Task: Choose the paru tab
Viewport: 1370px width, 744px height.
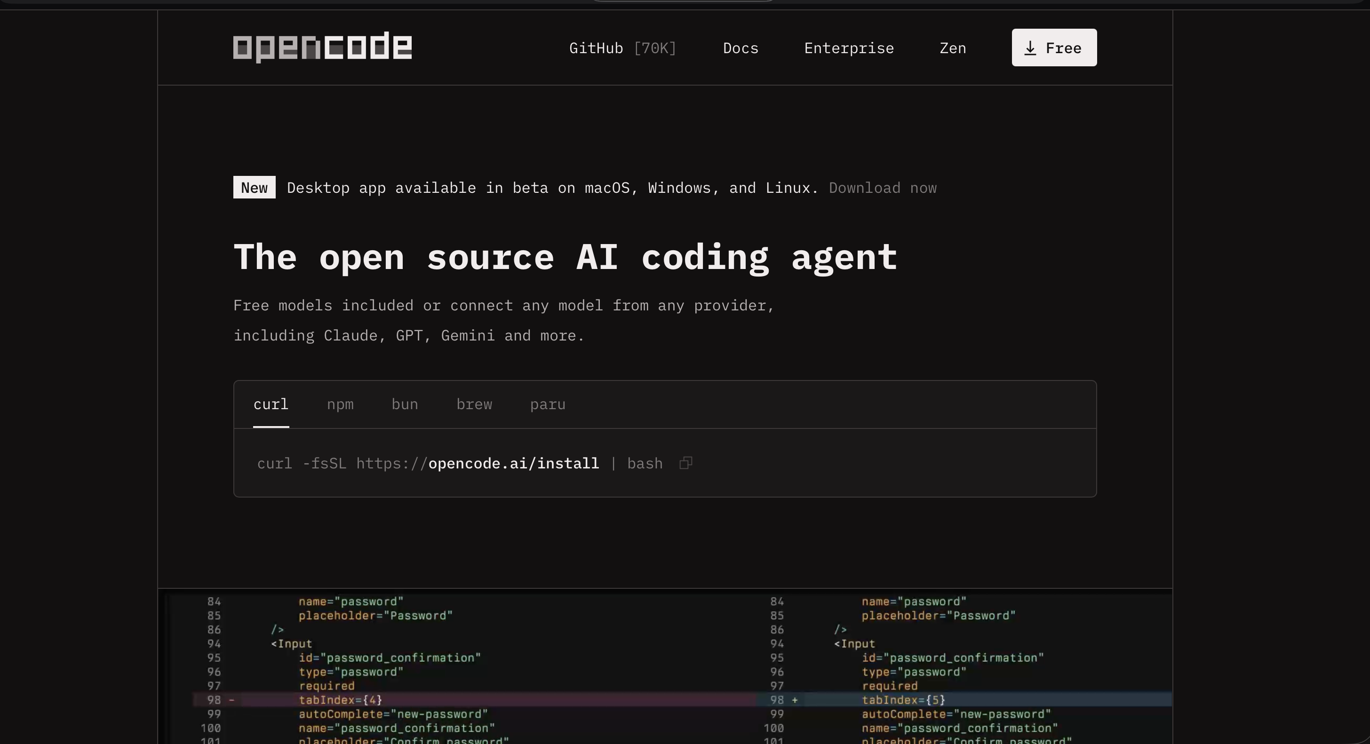Action: click(x=547, y=404)
